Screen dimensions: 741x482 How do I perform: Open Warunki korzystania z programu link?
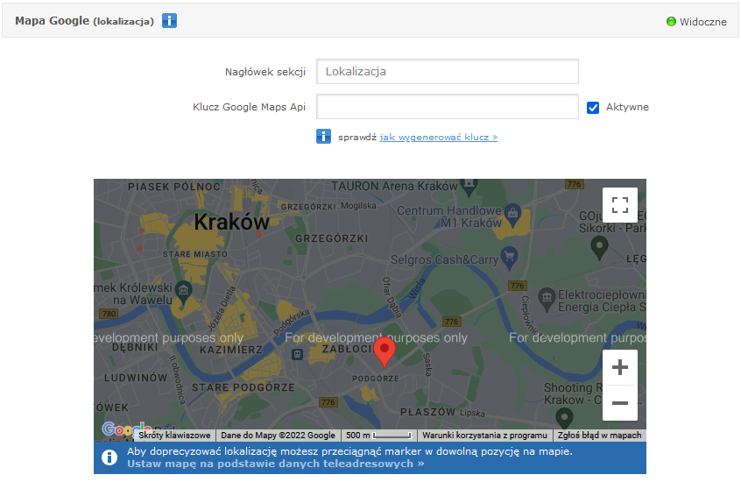pyautogui.click(x=484, y=436)
